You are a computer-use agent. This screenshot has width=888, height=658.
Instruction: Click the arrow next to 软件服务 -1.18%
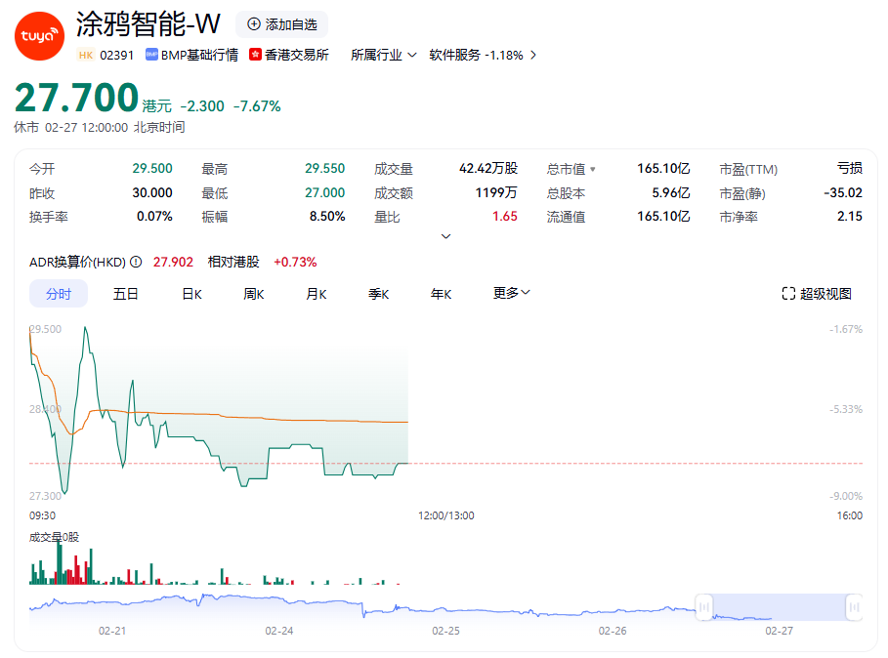[533, 55]
